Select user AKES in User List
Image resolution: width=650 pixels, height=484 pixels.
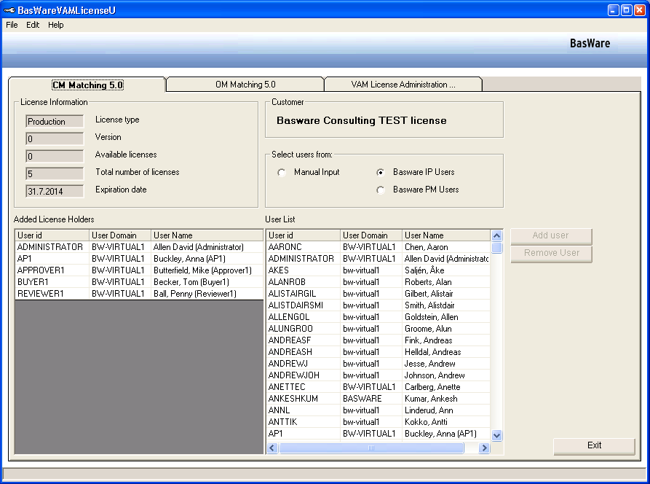click(378, 270)
